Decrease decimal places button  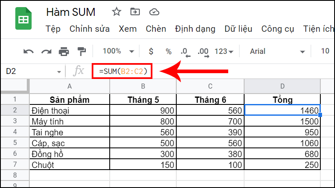185,52
